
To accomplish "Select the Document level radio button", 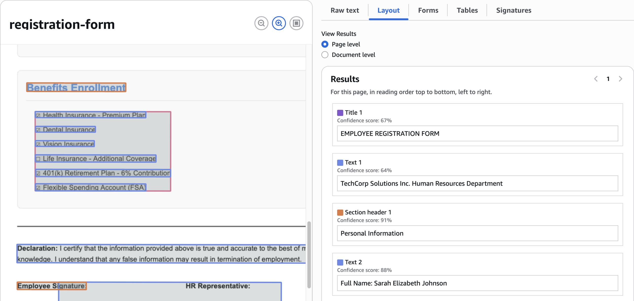I will [x=325, y=55].
